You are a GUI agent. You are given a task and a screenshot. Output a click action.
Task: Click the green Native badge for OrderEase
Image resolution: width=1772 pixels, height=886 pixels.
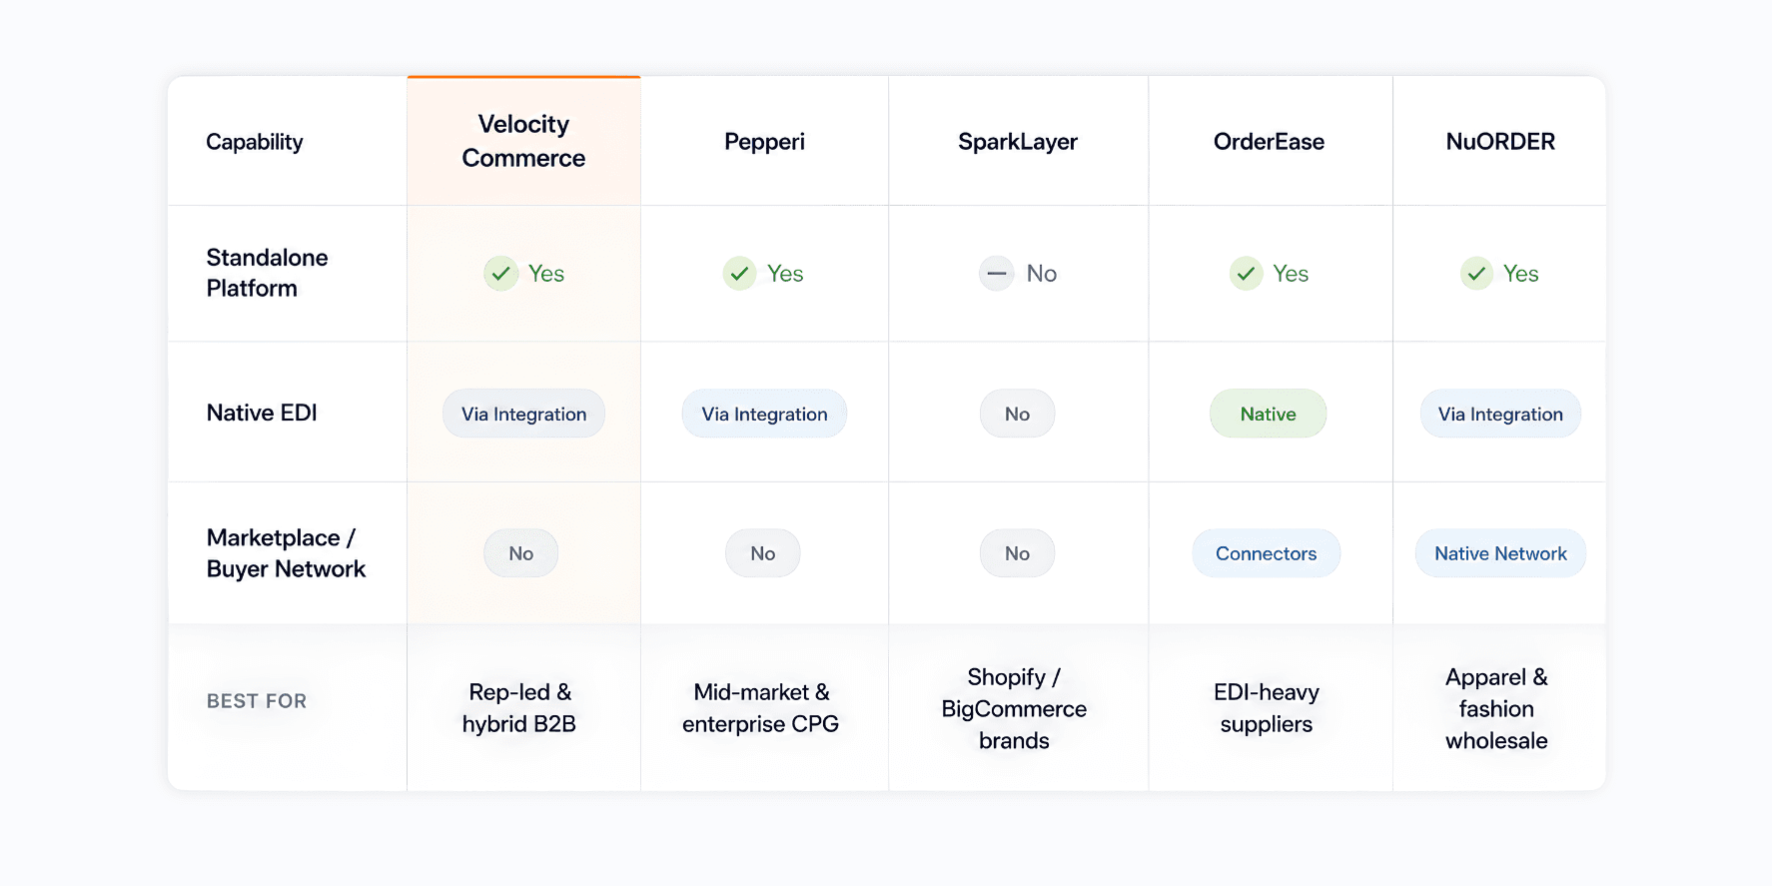click(1268, 414)
